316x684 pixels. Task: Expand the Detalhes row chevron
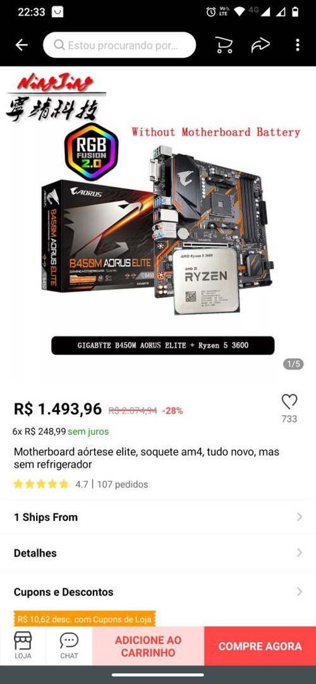click(300, 553)
